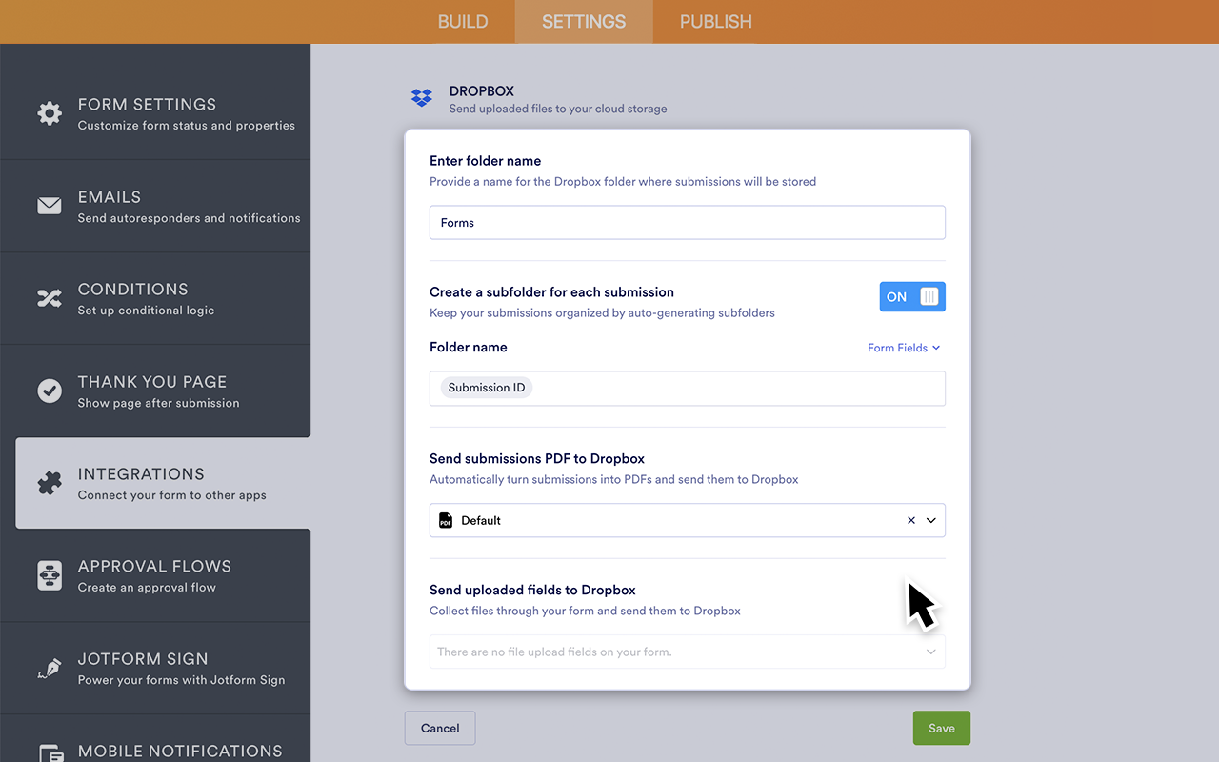Switch to the PUBLISH tab

point(715,21)
